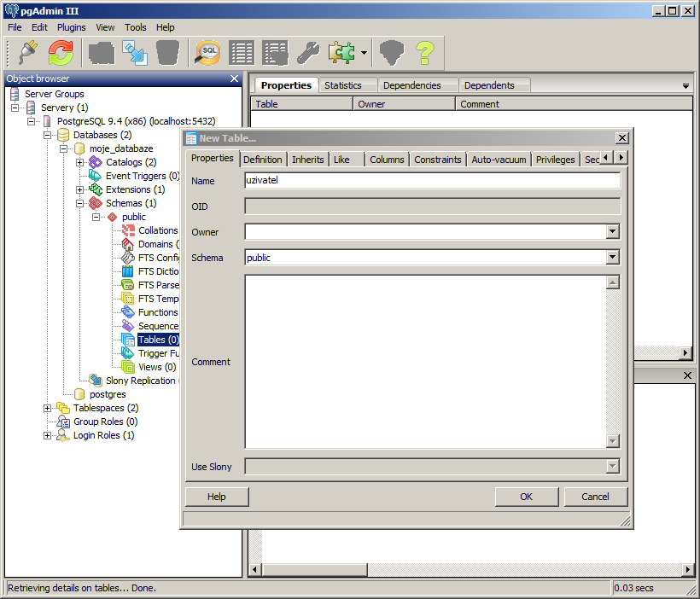Image resolution: width=700 pixels, height=599 pixels.
Task: Click the green refresh icon in toolbar
Action: [x=61, y=53]
